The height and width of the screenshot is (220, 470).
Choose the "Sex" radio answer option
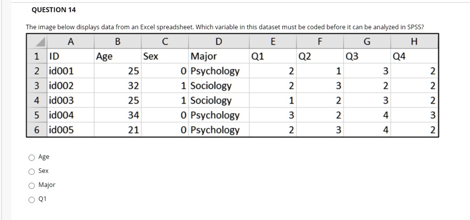pyautogui.click(x=32, y=172)
